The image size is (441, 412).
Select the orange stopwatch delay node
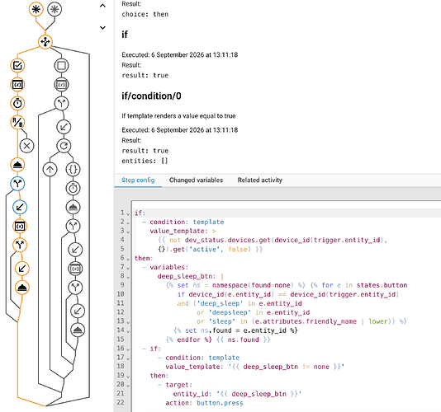[x=17, y=103]
